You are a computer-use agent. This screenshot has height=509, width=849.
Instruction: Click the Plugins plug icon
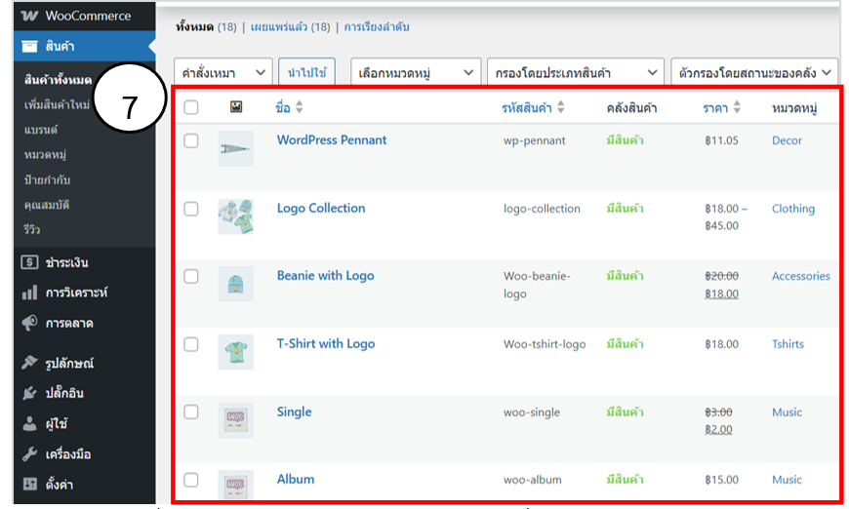pyautogui.click(x=29, y=393)
